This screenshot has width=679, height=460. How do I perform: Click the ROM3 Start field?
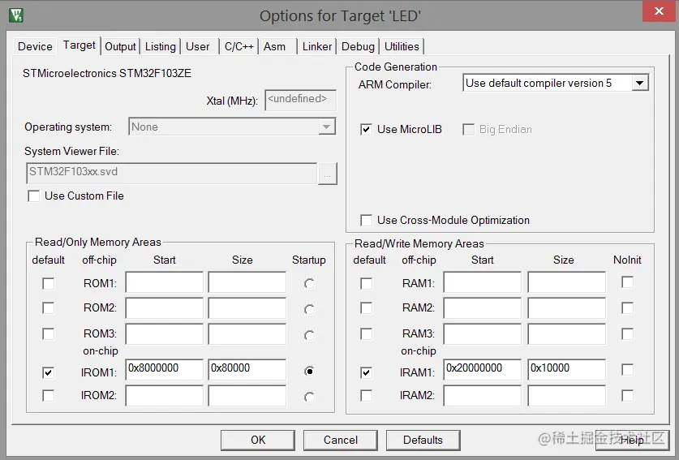pos(165,334)
